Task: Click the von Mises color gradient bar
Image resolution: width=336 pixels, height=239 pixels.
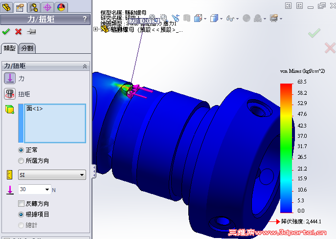Action: tap(286, 148)
